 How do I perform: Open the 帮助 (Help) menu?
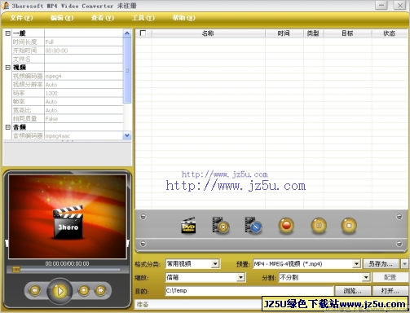pos(183,18)
